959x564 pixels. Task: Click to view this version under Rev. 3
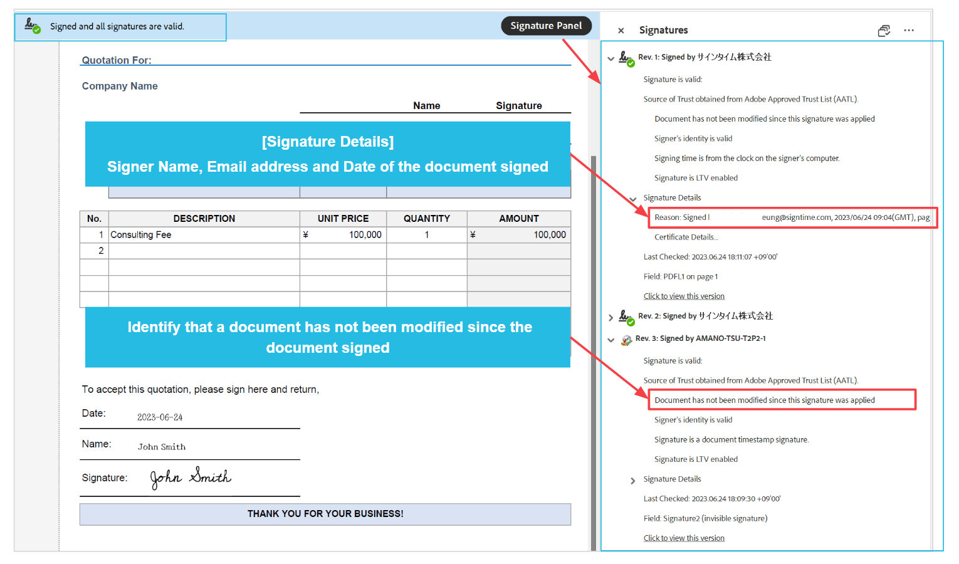click(x=684, y=538)
